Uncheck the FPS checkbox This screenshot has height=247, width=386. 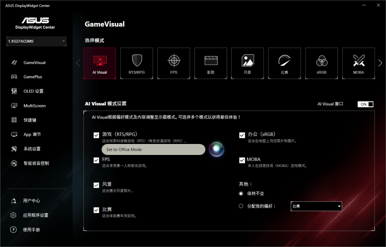(96, 161)
